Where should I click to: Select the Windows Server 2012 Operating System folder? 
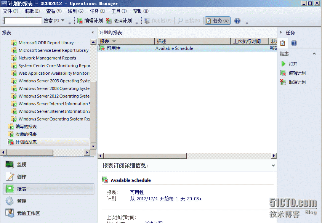[54, 96]
